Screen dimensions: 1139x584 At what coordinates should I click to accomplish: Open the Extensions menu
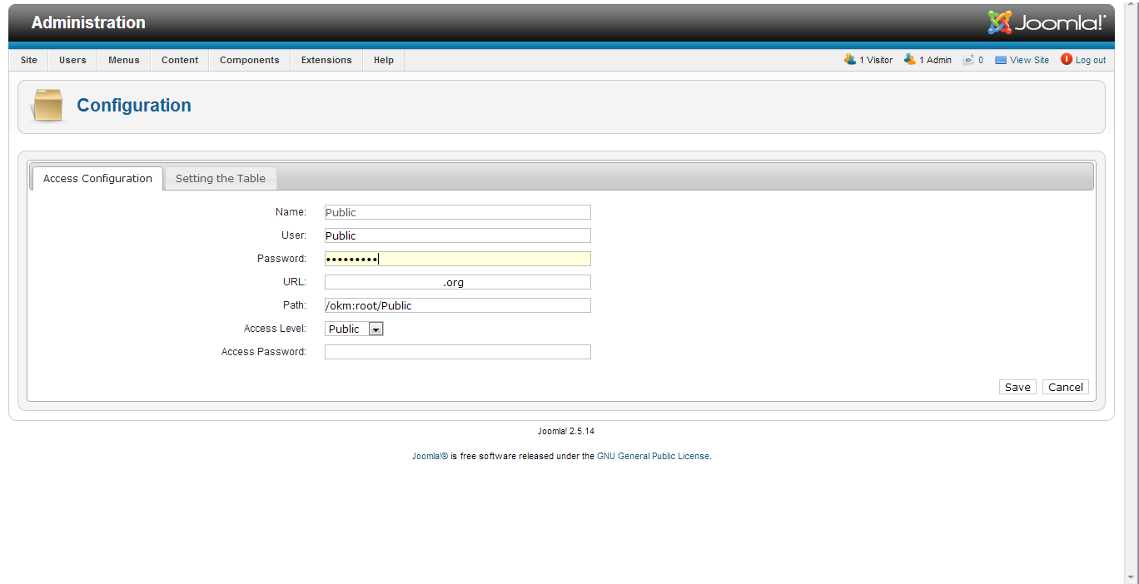[326, 59]
